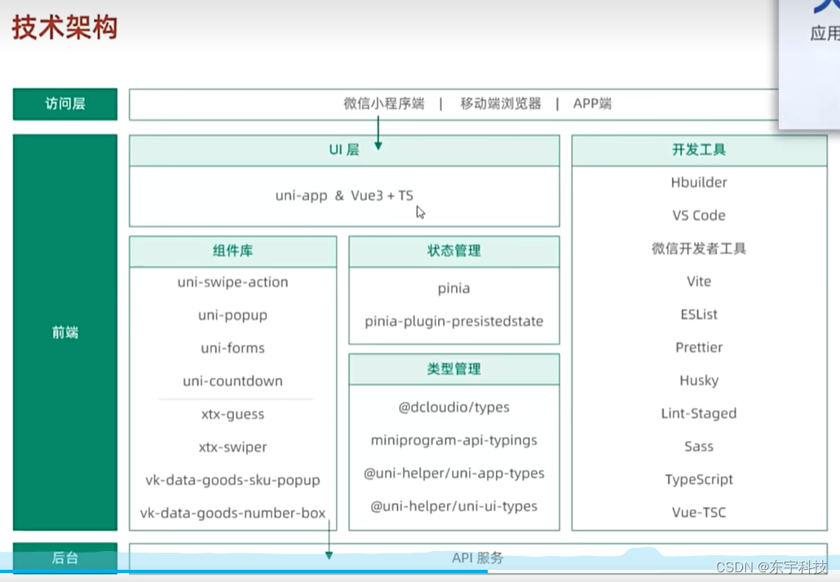Click Husky in the dev tools list
The height and width of the screenshot is (582, 840).
coord(699,381)
